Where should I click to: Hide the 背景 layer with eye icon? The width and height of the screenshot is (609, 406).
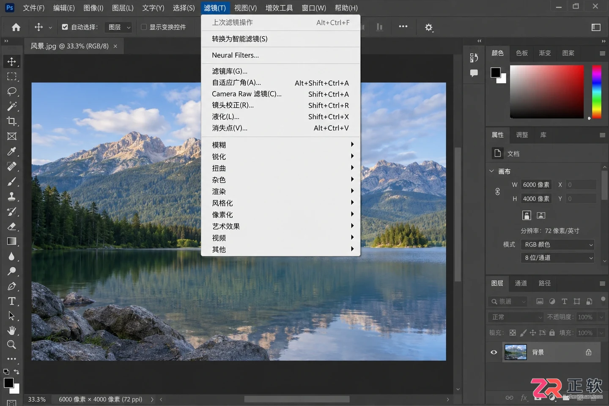pyautogui.click(x=494, y=352)
